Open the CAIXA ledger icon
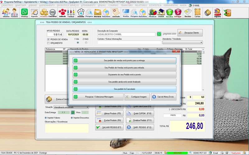The width and height of the screenshot is (249, 155). pyautogui.click(x=161, y=13)
